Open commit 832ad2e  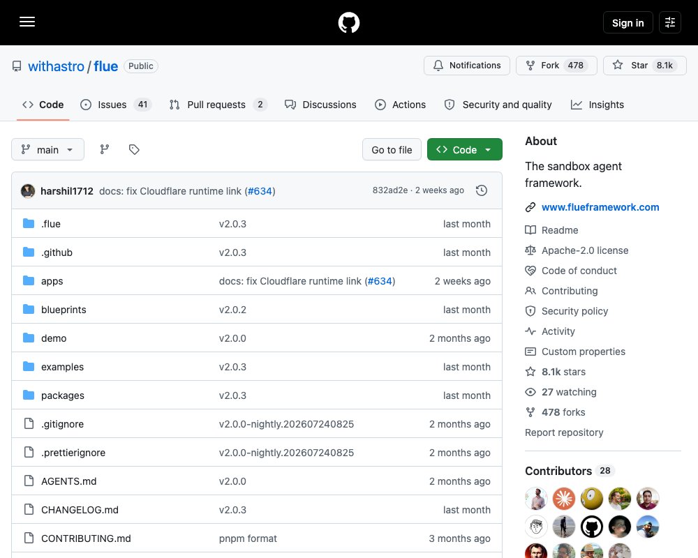coord(390,190)
